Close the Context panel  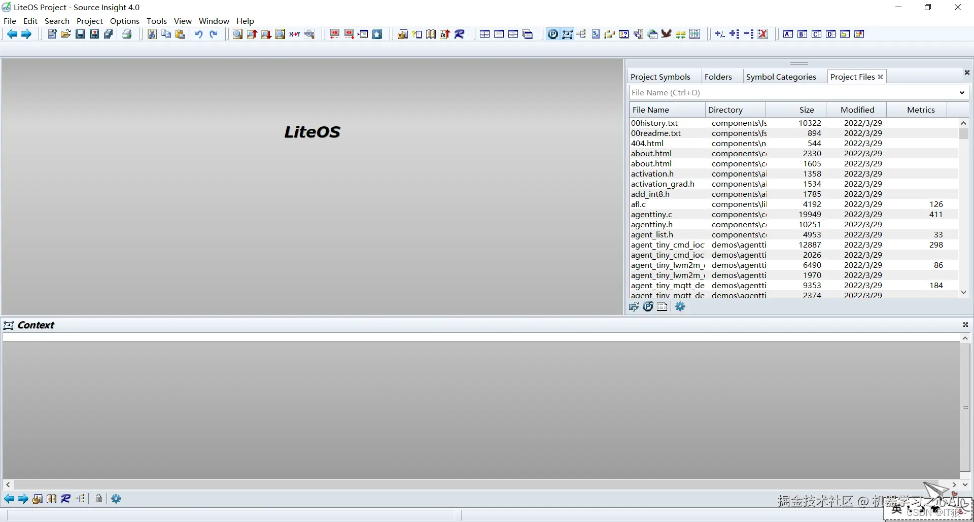(965, 325)
